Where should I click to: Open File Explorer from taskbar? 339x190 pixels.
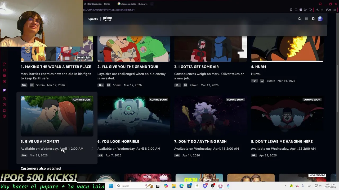point(174,186)
